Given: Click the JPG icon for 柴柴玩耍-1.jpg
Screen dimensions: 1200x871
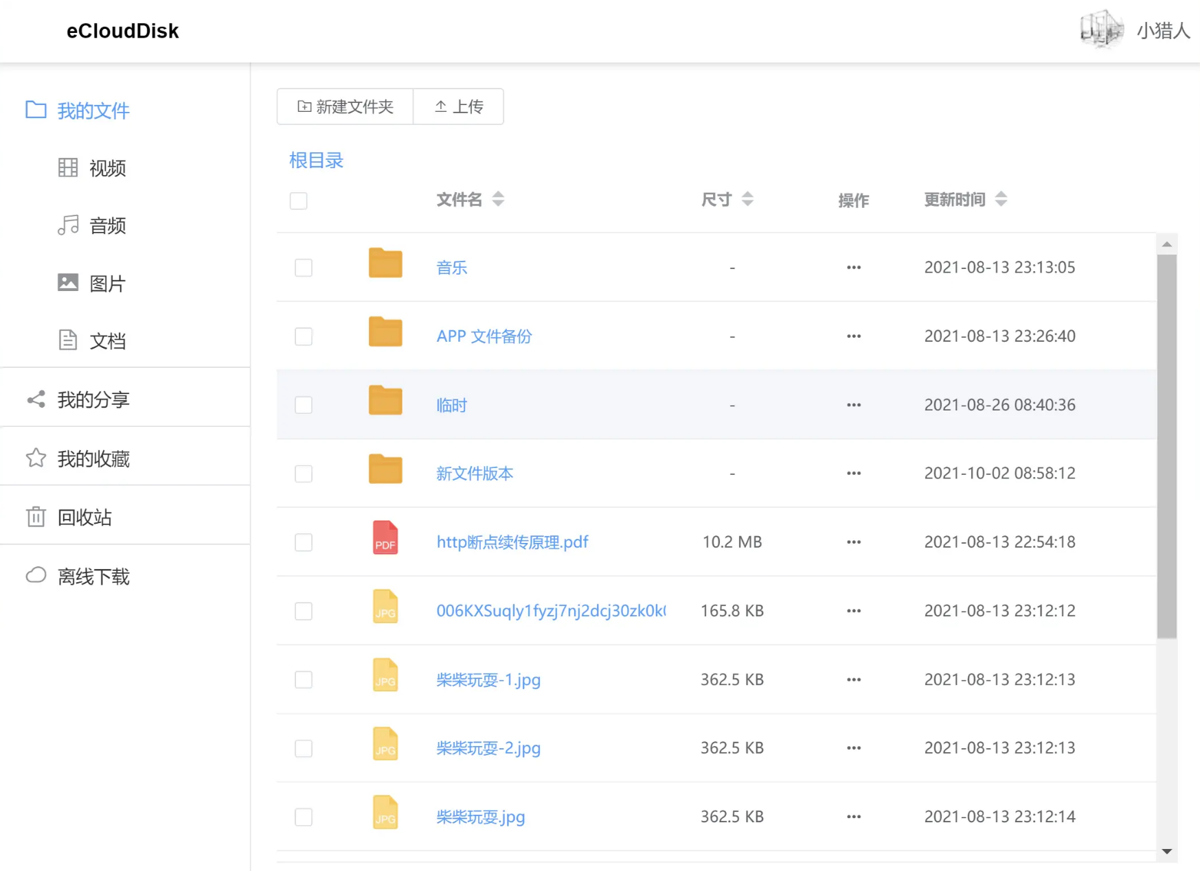Looking at the screenshot, I should pos(385,675).
